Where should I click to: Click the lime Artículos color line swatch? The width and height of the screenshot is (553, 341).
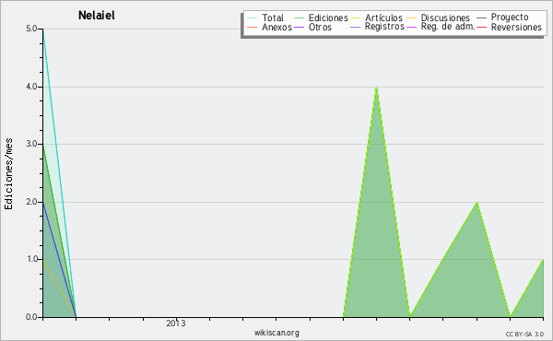[356, 18]
